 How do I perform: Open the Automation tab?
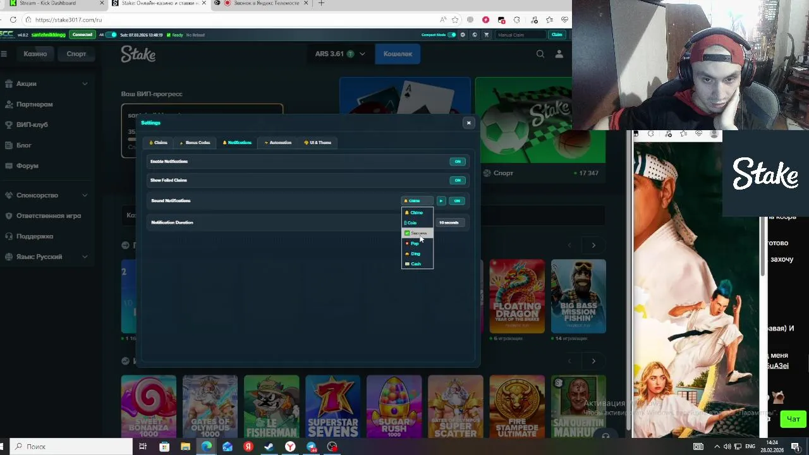coord(278,143)
